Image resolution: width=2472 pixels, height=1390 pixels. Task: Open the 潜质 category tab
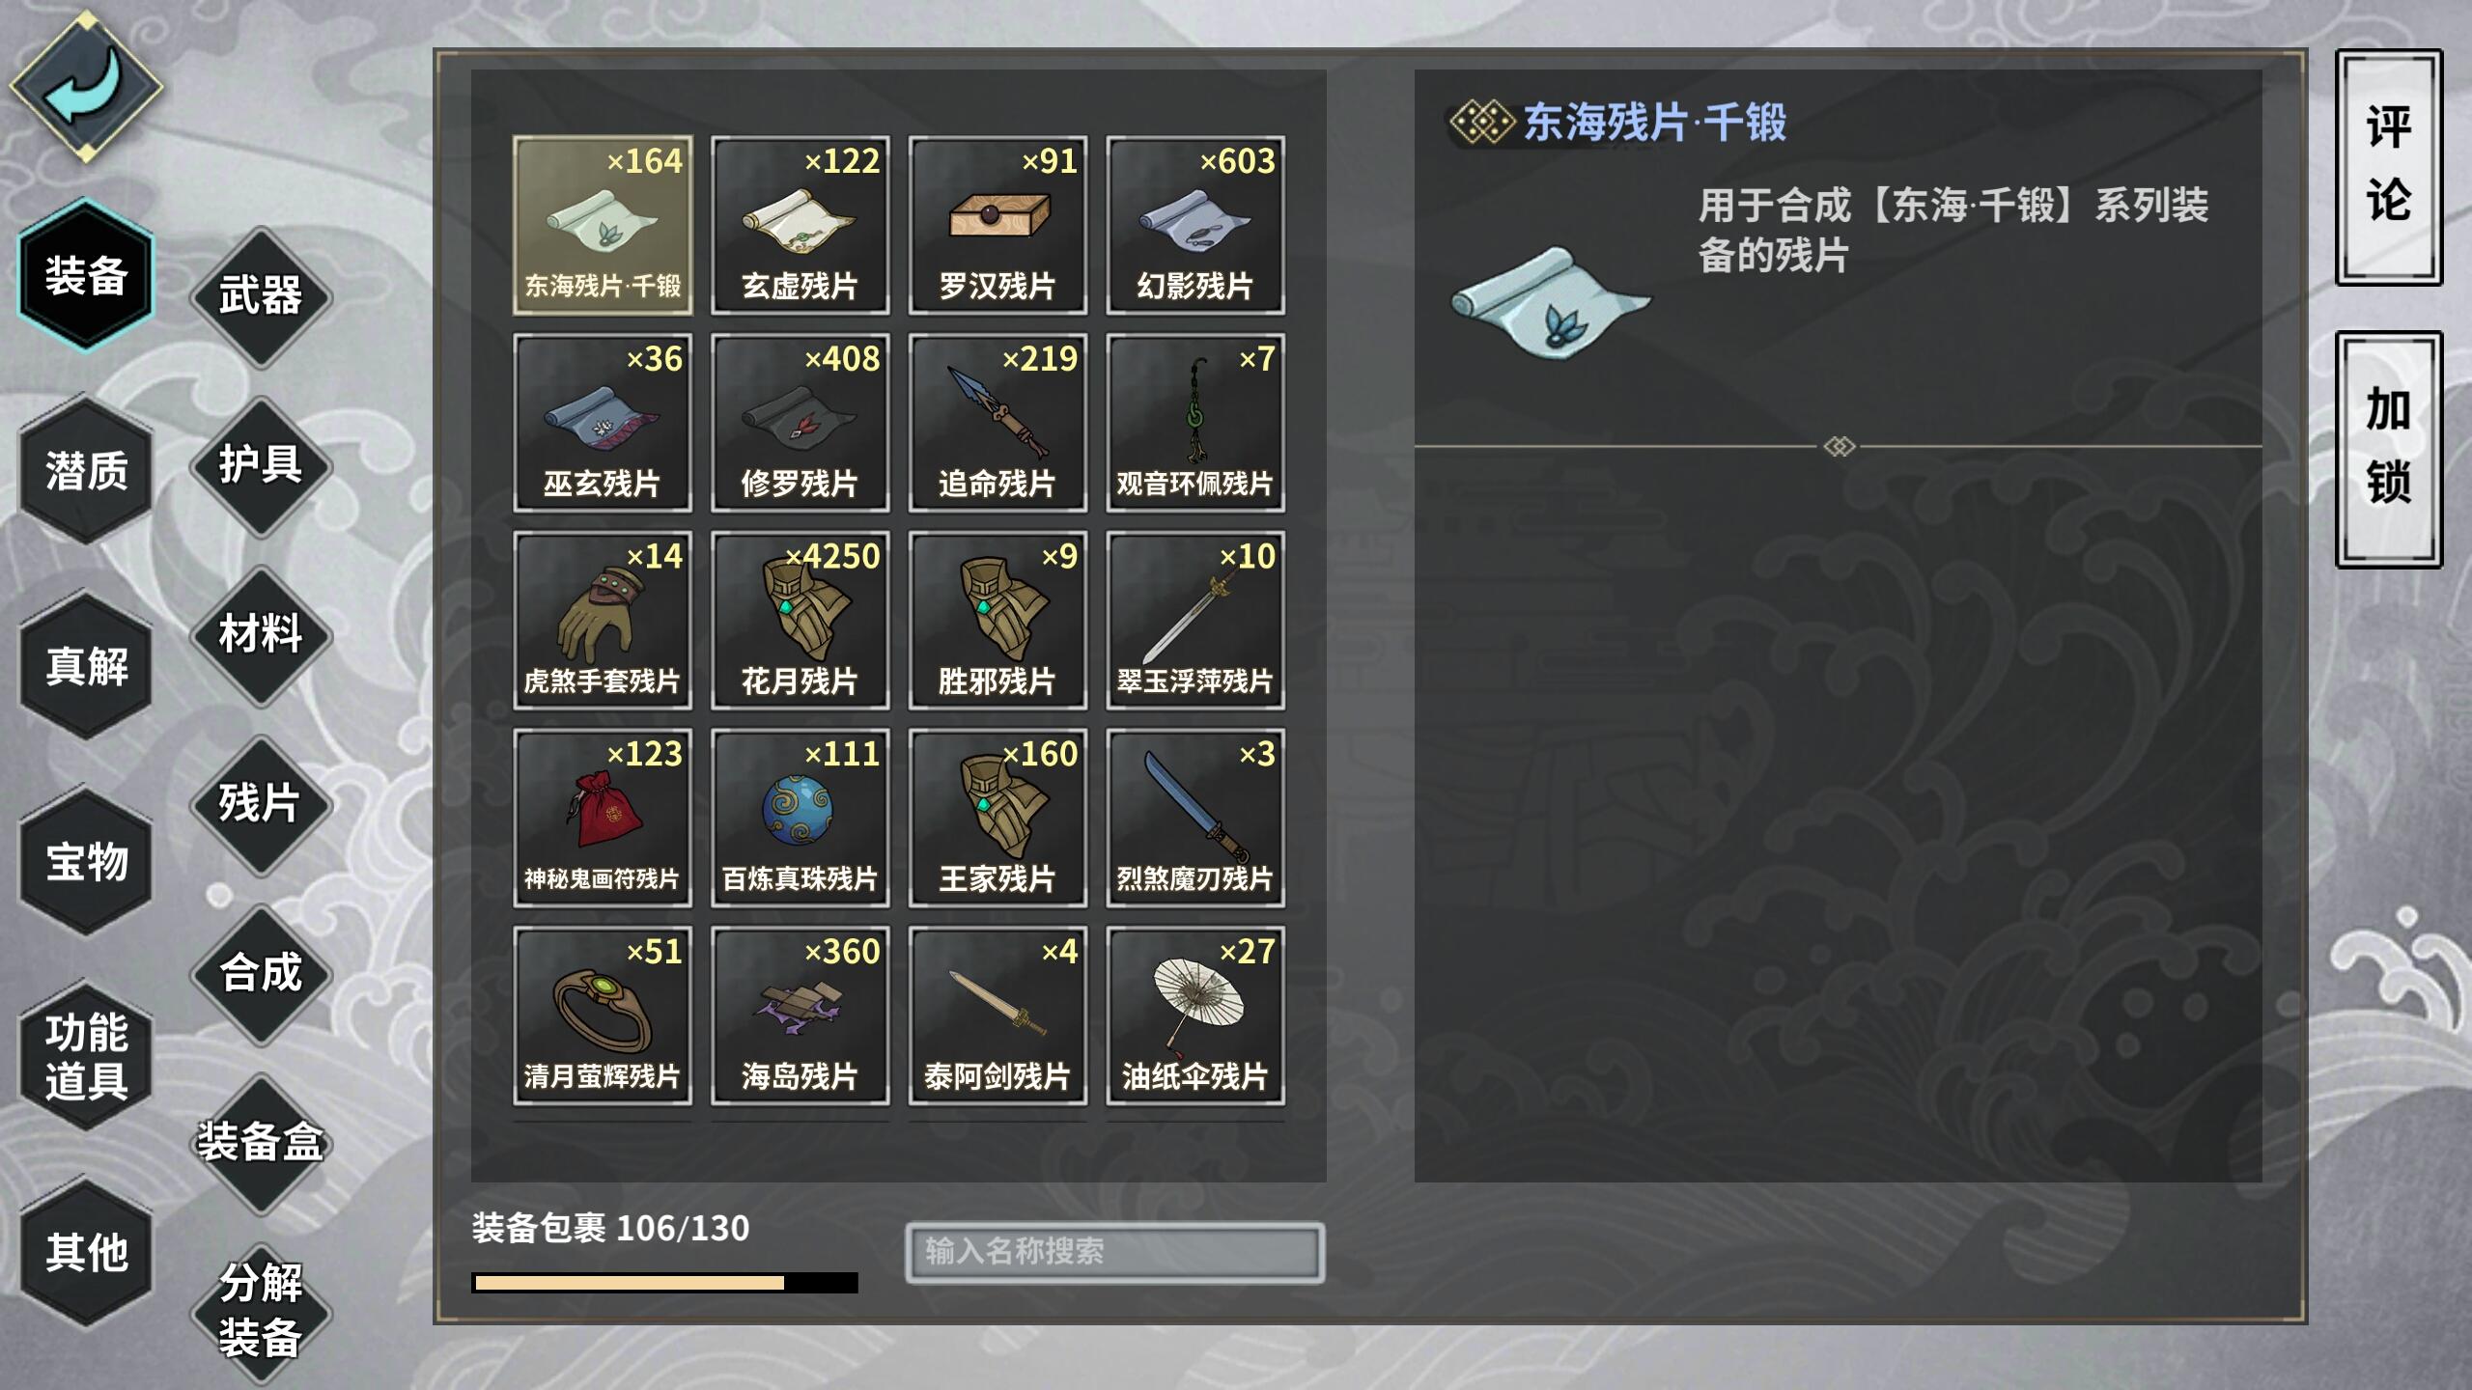(86, 470)
